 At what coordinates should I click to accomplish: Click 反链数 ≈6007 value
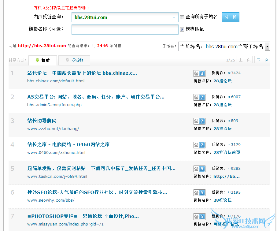pyautogui.click(x=234, y=97)
